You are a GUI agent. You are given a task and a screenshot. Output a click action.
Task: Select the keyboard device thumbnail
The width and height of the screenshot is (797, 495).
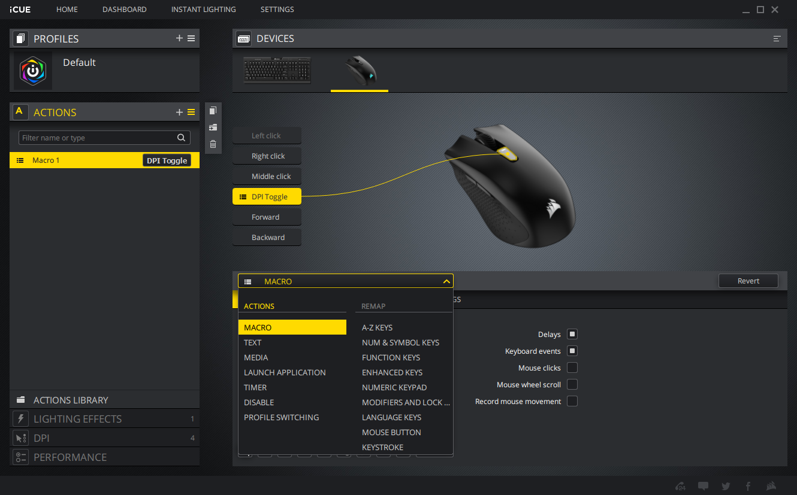tap(277, 71)
